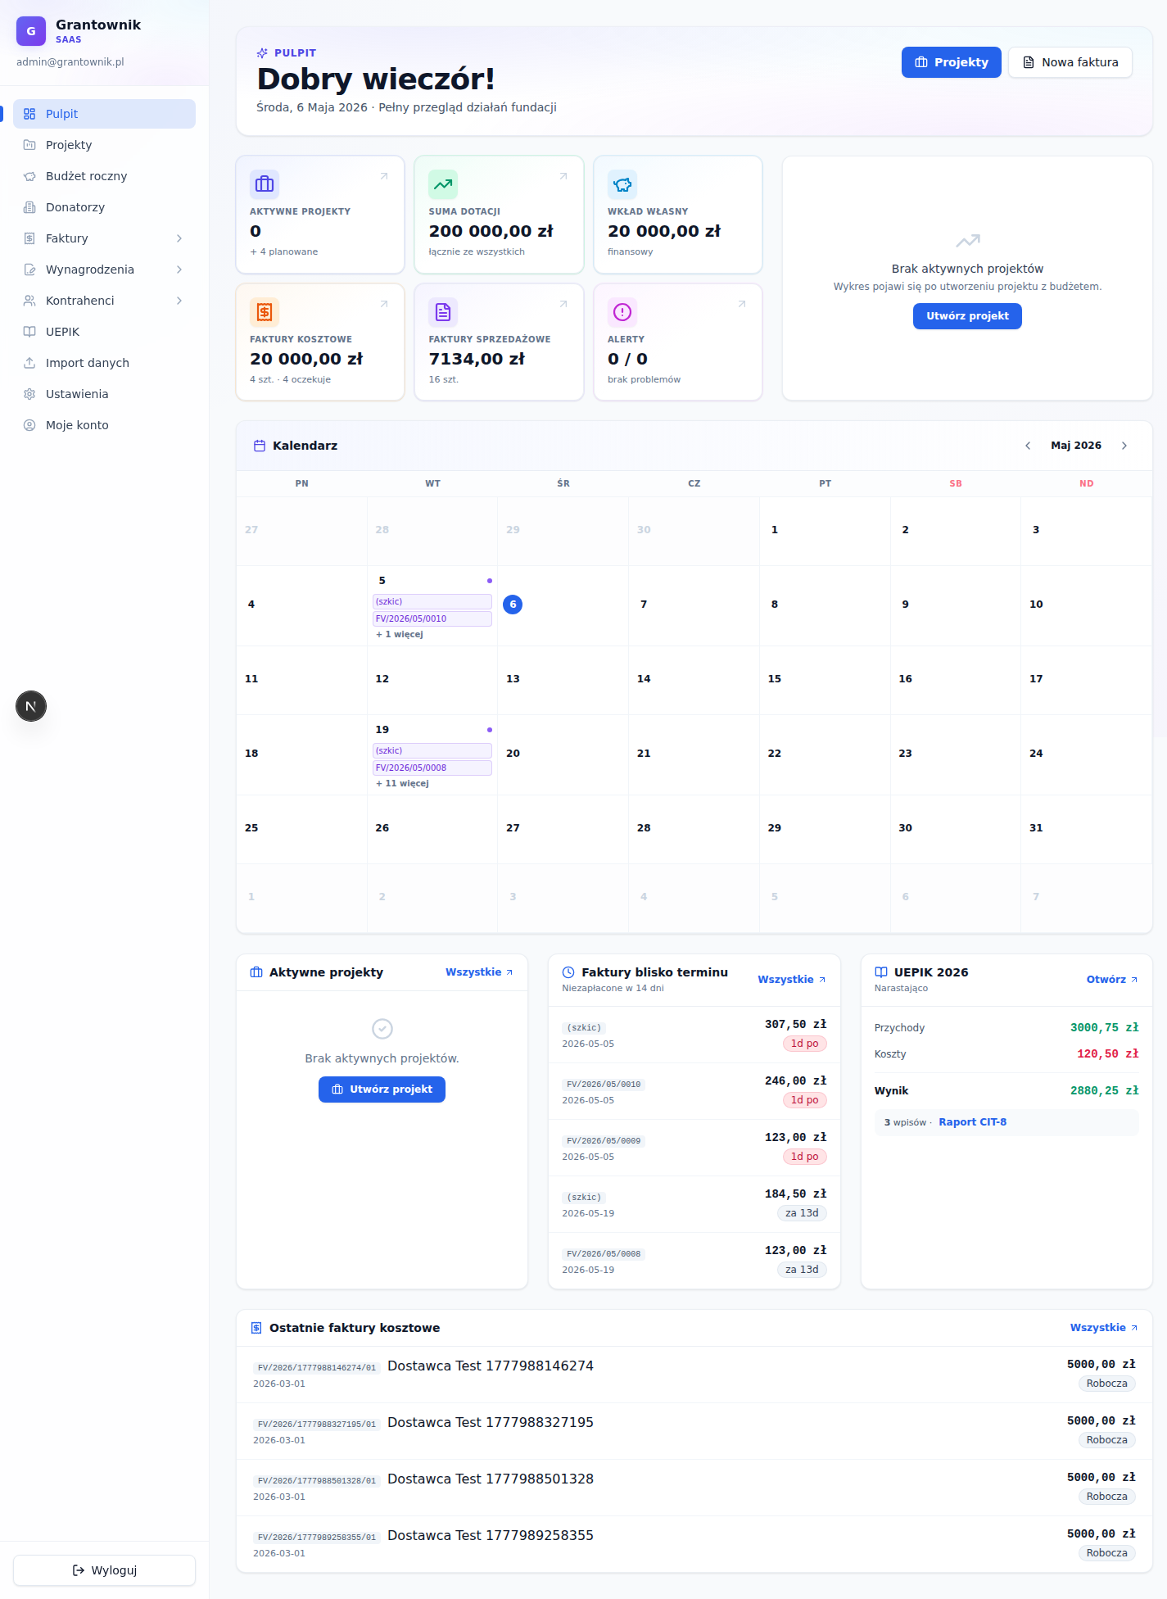The height and width of the screenshot is (1599, 1167).
Task: Click Utwórz projekt in chart placeholder
Action: [x=967, y=316]
